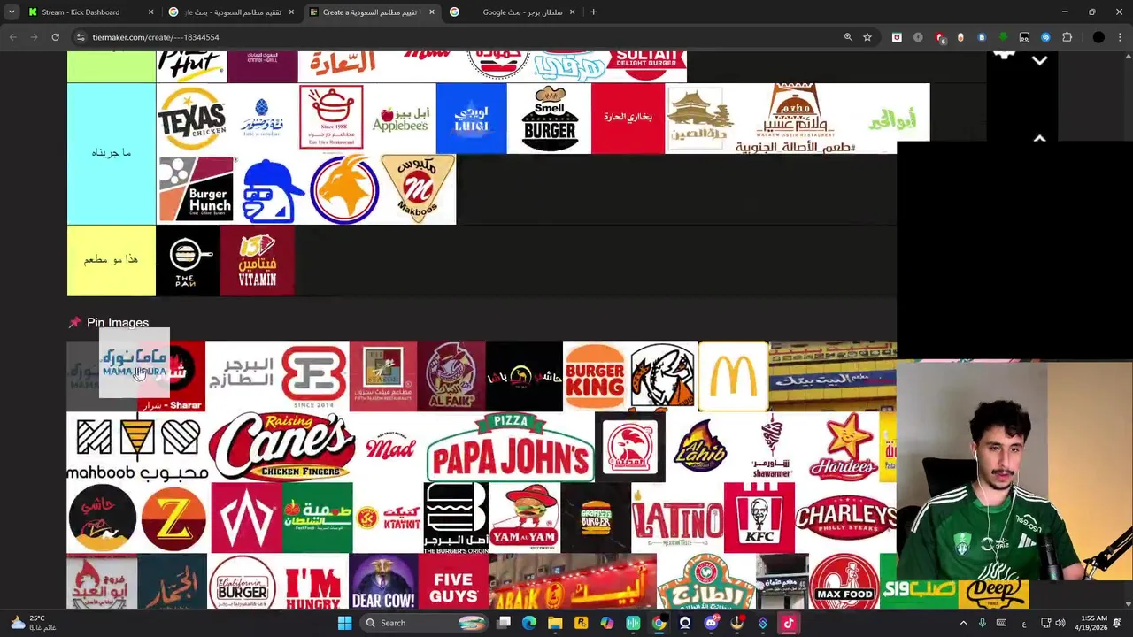This screenshot has width=1133, height=637.
Task: Choose the Papa John's Pizza logo
Action: [x=509, y=447]
